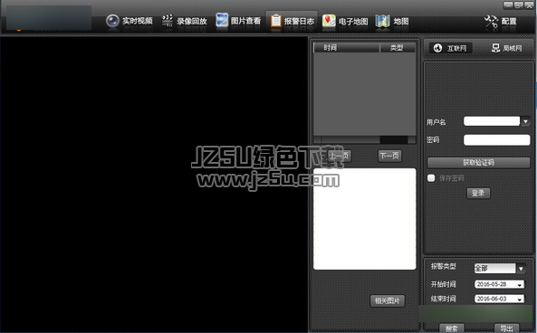Click the 电子地图 map pin icon
This screenshot has width=537, height=333.
pyautogui.click(x=329, y=21)
